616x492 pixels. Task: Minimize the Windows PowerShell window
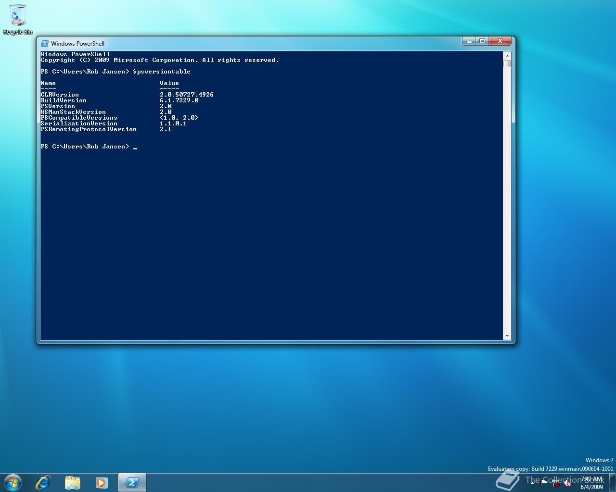469,41
